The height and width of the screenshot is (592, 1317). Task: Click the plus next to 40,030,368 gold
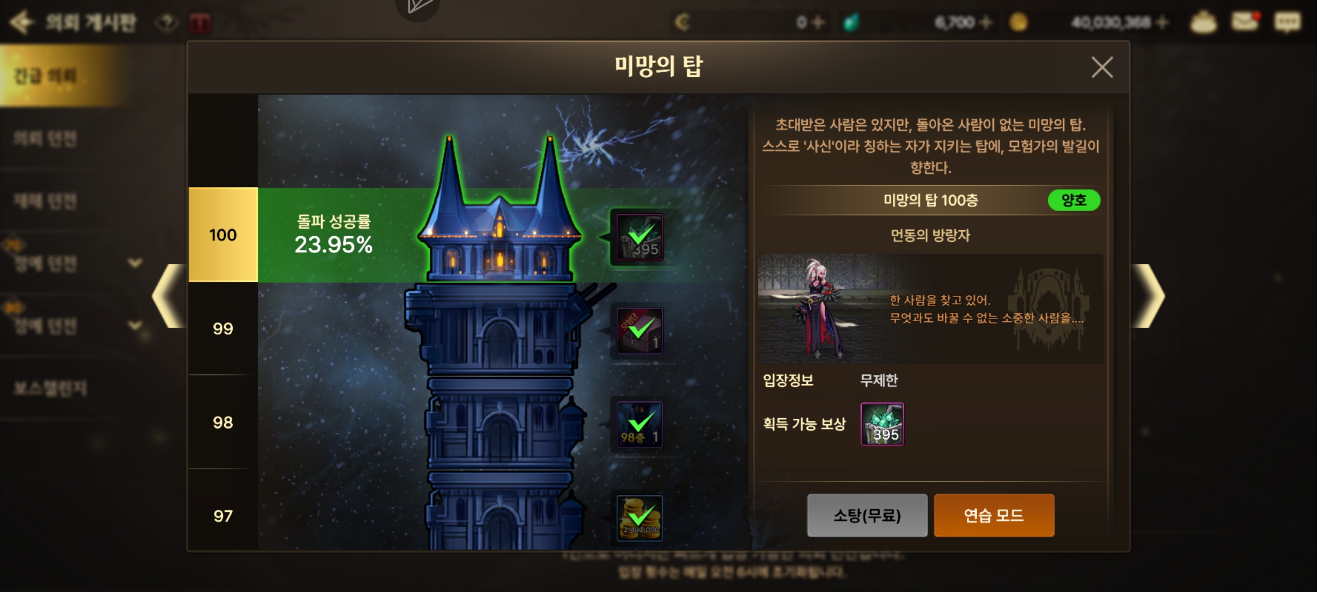point(1162,22)
